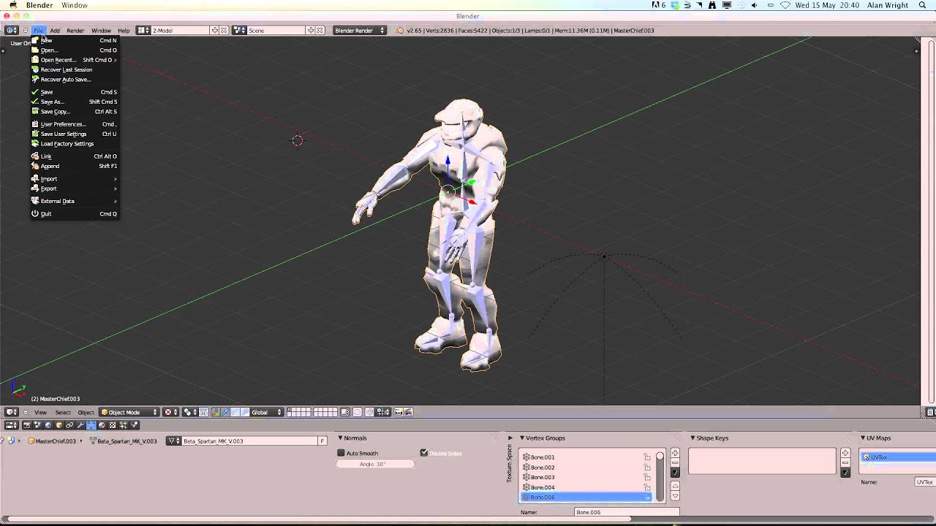936x526 pixels.
Task: Enable the Auto Smooth checkbox
Action: pyautogui.click(x=341, y=453)
